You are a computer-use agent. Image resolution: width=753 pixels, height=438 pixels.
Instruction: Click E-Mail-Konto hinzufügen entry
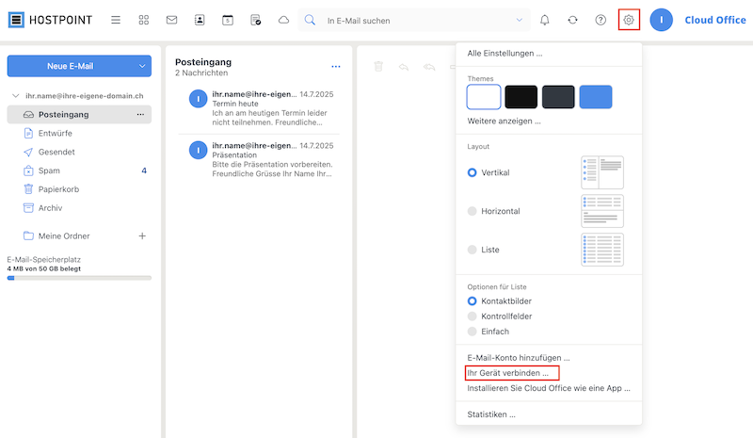(519, 358)
